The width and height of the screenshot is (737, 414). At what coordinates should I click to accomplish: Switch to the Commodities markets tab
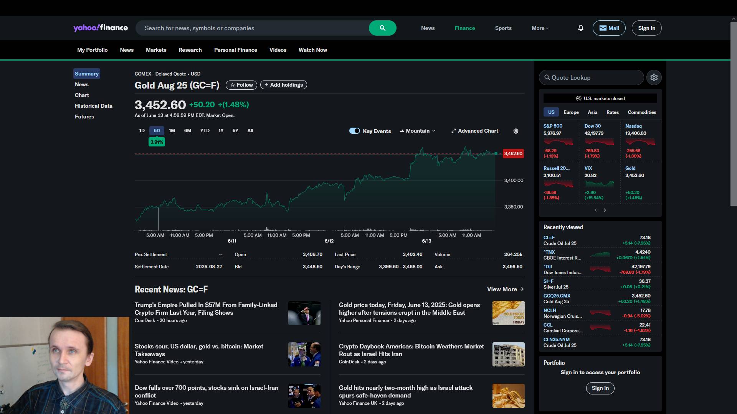point(641,112)
